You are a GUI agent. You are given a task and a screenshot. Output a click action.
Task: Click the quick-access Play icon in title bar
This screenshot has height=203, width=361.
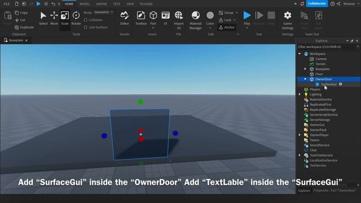pos(38,4)
